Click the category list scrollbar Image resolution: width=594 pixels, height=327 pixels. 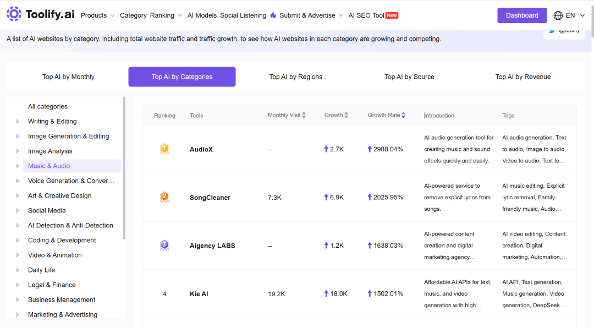pyautogui.click(x=124, y=168)
